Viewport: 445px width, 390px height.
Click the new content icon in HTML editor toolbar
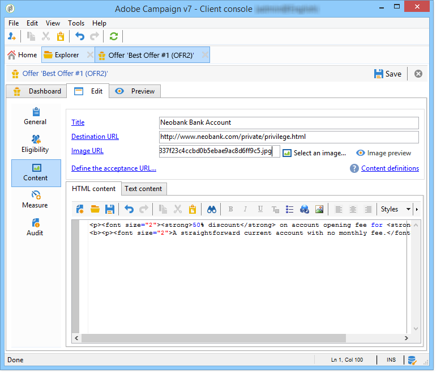click(x=80, y=210)
